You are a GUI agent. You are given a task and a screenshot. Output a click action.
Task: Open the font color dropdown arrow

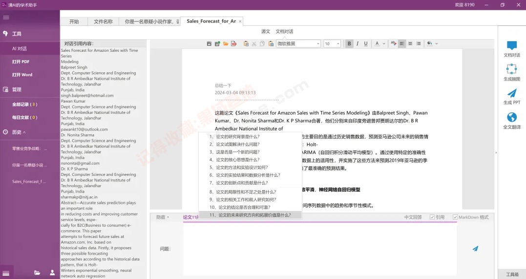[x=384, y=43]
